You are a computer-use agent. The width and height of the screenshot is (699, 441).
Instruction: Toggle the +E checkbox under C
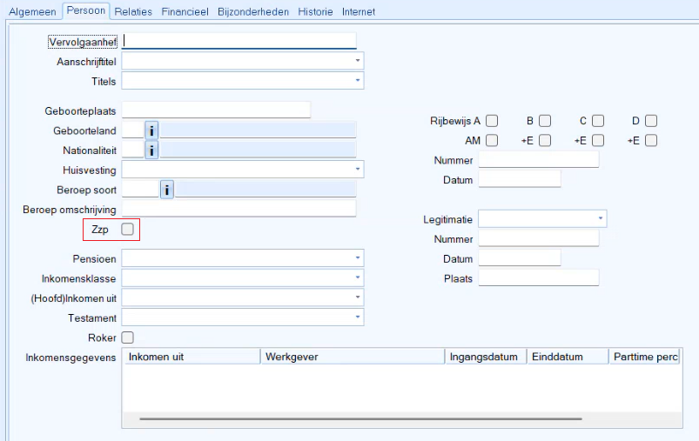tap(598, 140)
